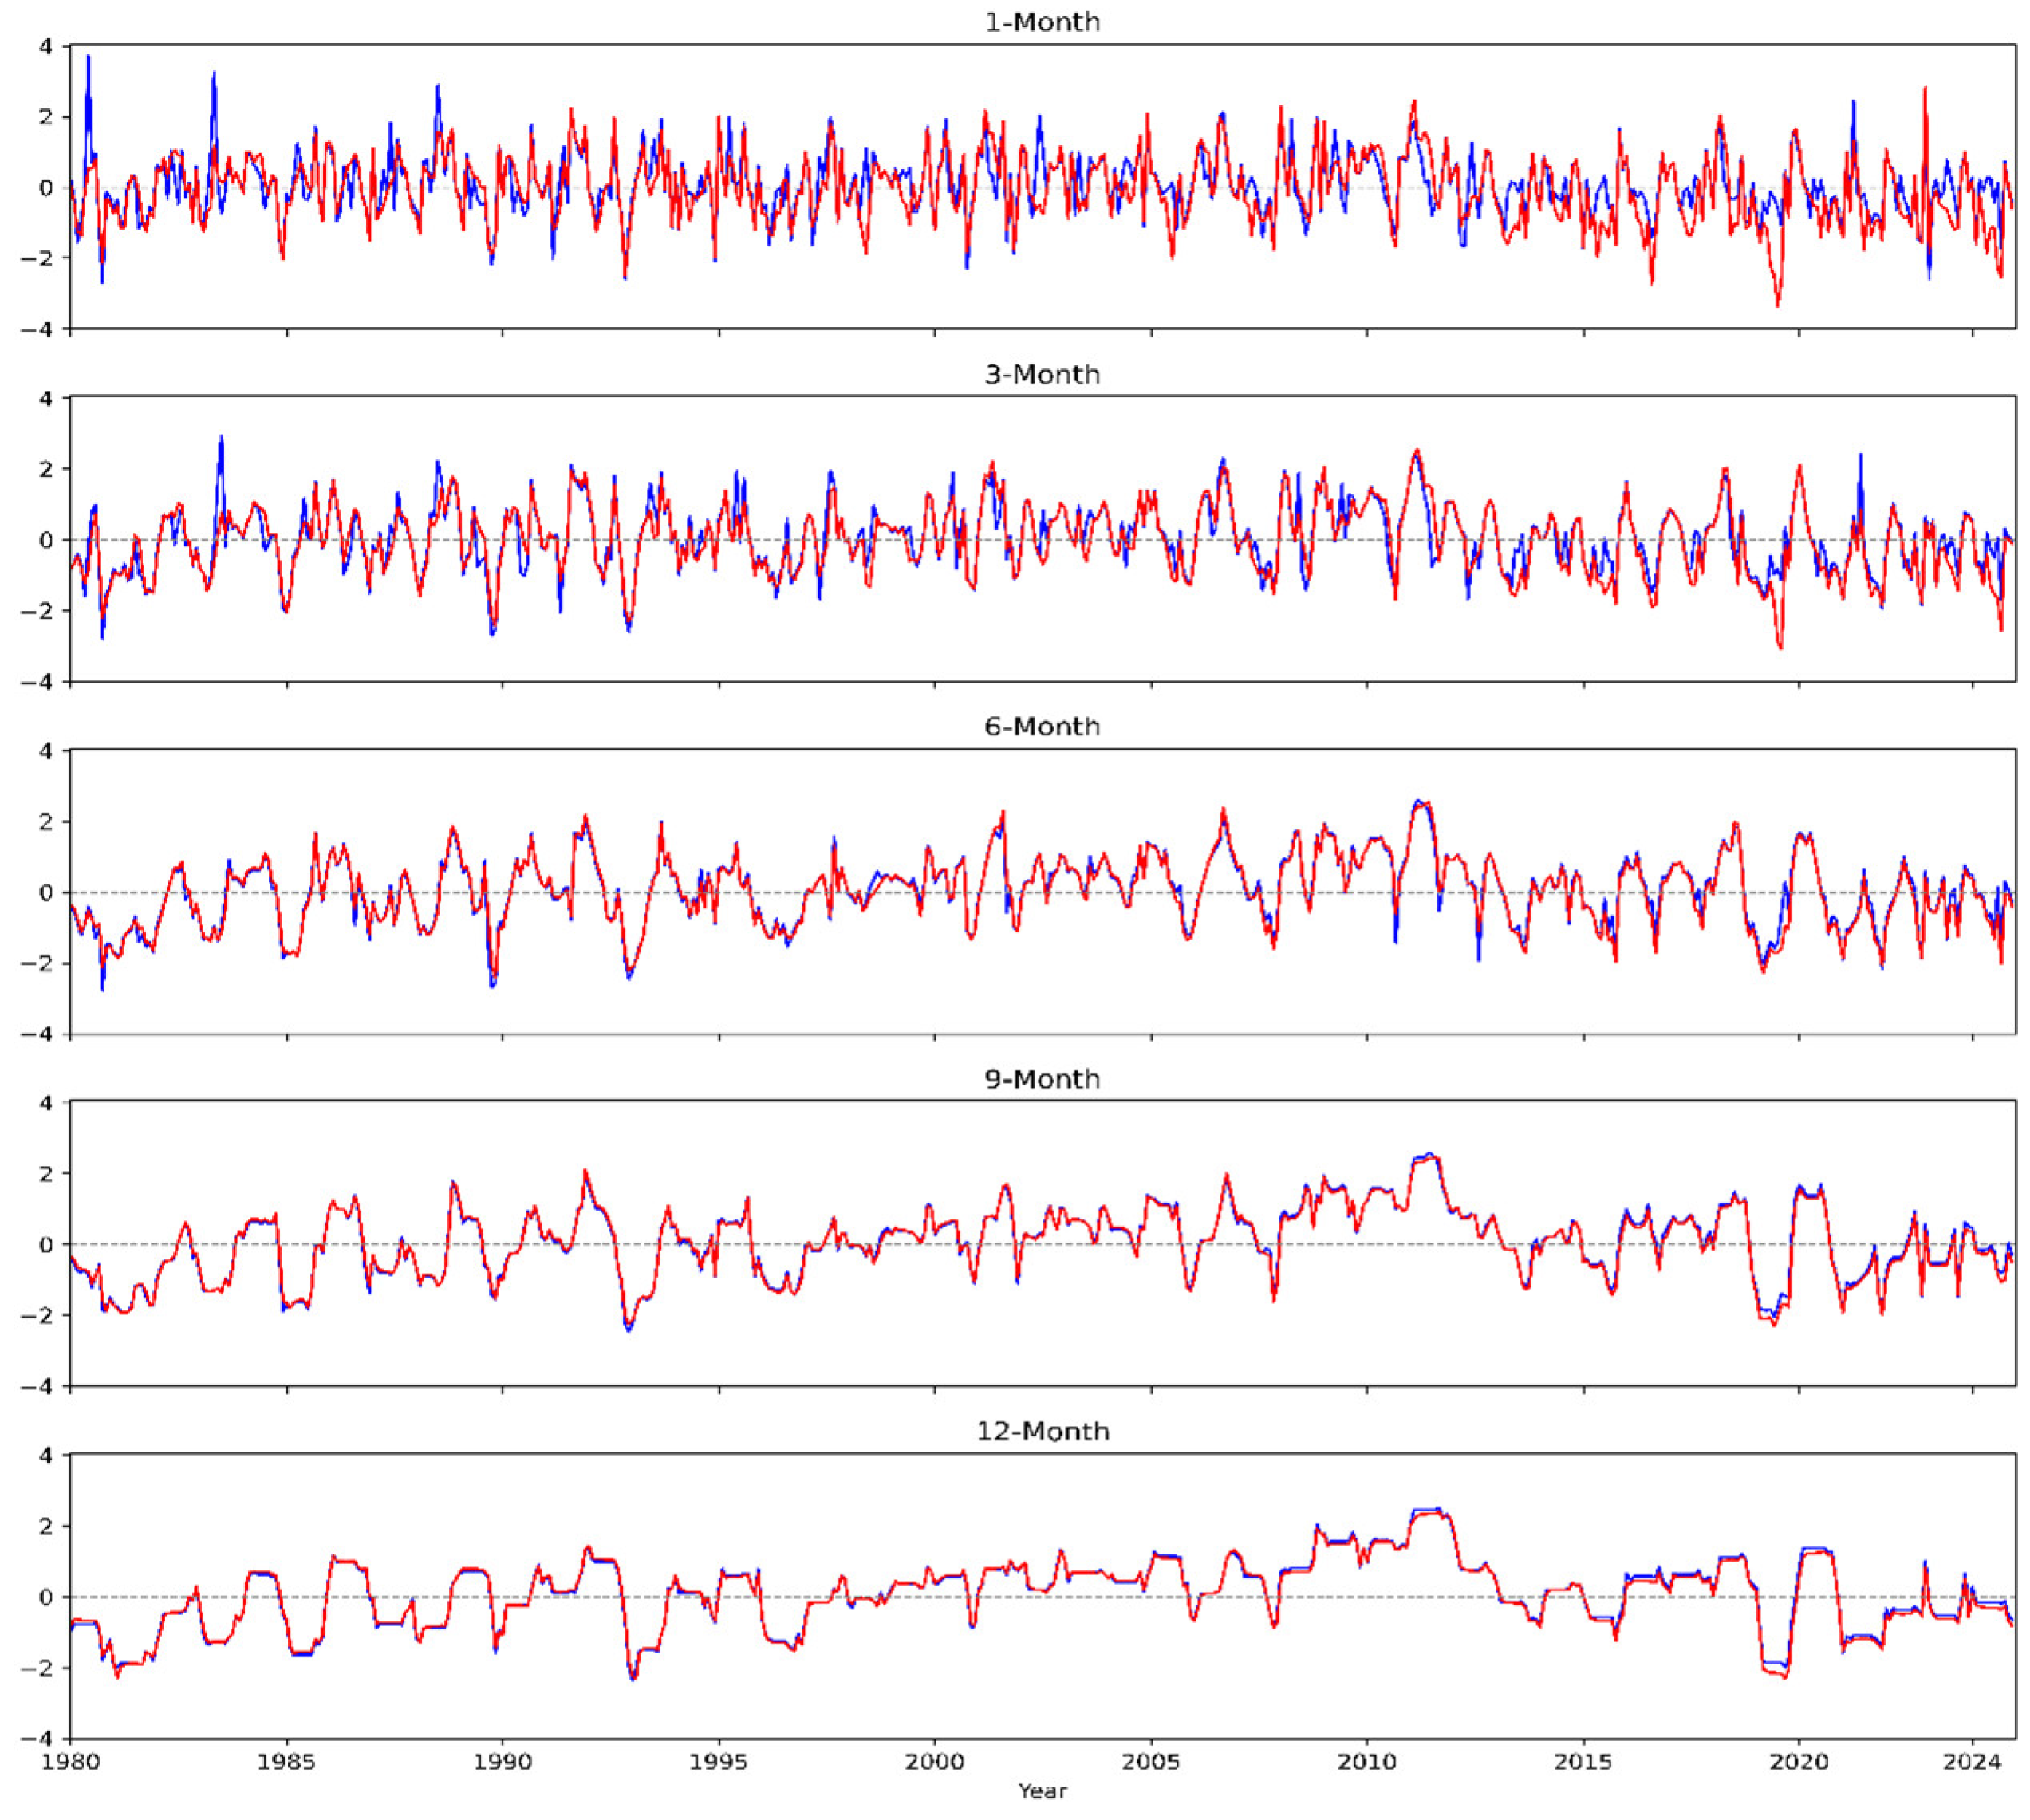Select the "1985" x-axis tick label
Image resolution: width=2030 pixels, height=1820 pixels.
pos(287,1762)
